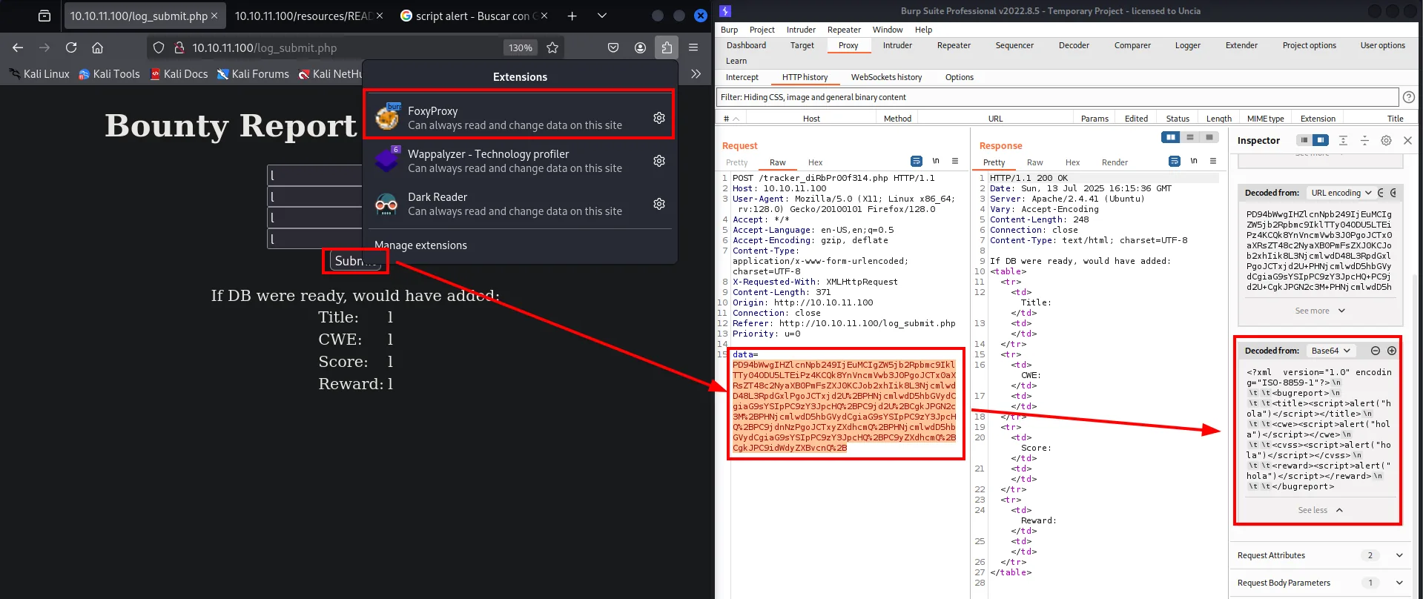Open Wappalyzer extension settings gear
The width and height of the screenshot is (1423, 599).
[x=658, y=161]
